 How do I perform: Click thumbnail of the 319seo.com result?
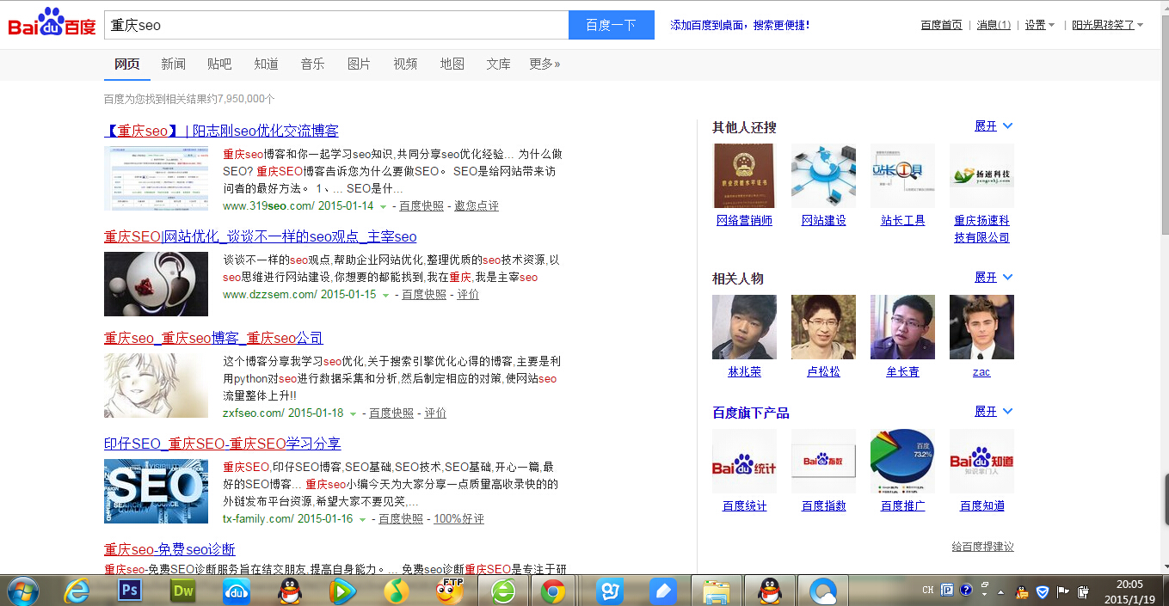pos(156,178)
